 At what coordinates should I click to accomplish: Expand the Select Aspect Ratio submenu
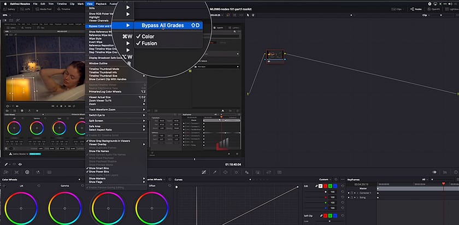point(116,129)
